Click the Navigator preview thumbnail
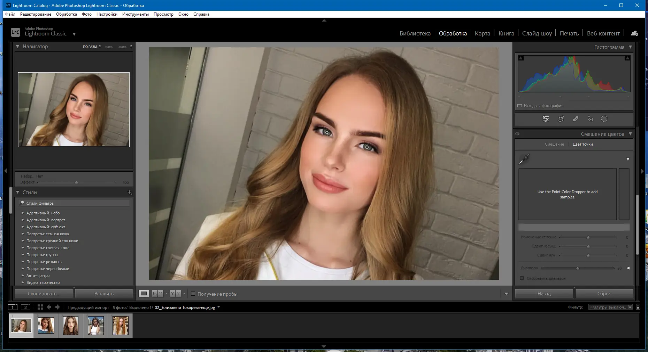Viewport: 648px width, 352px height. coord(74,109)
